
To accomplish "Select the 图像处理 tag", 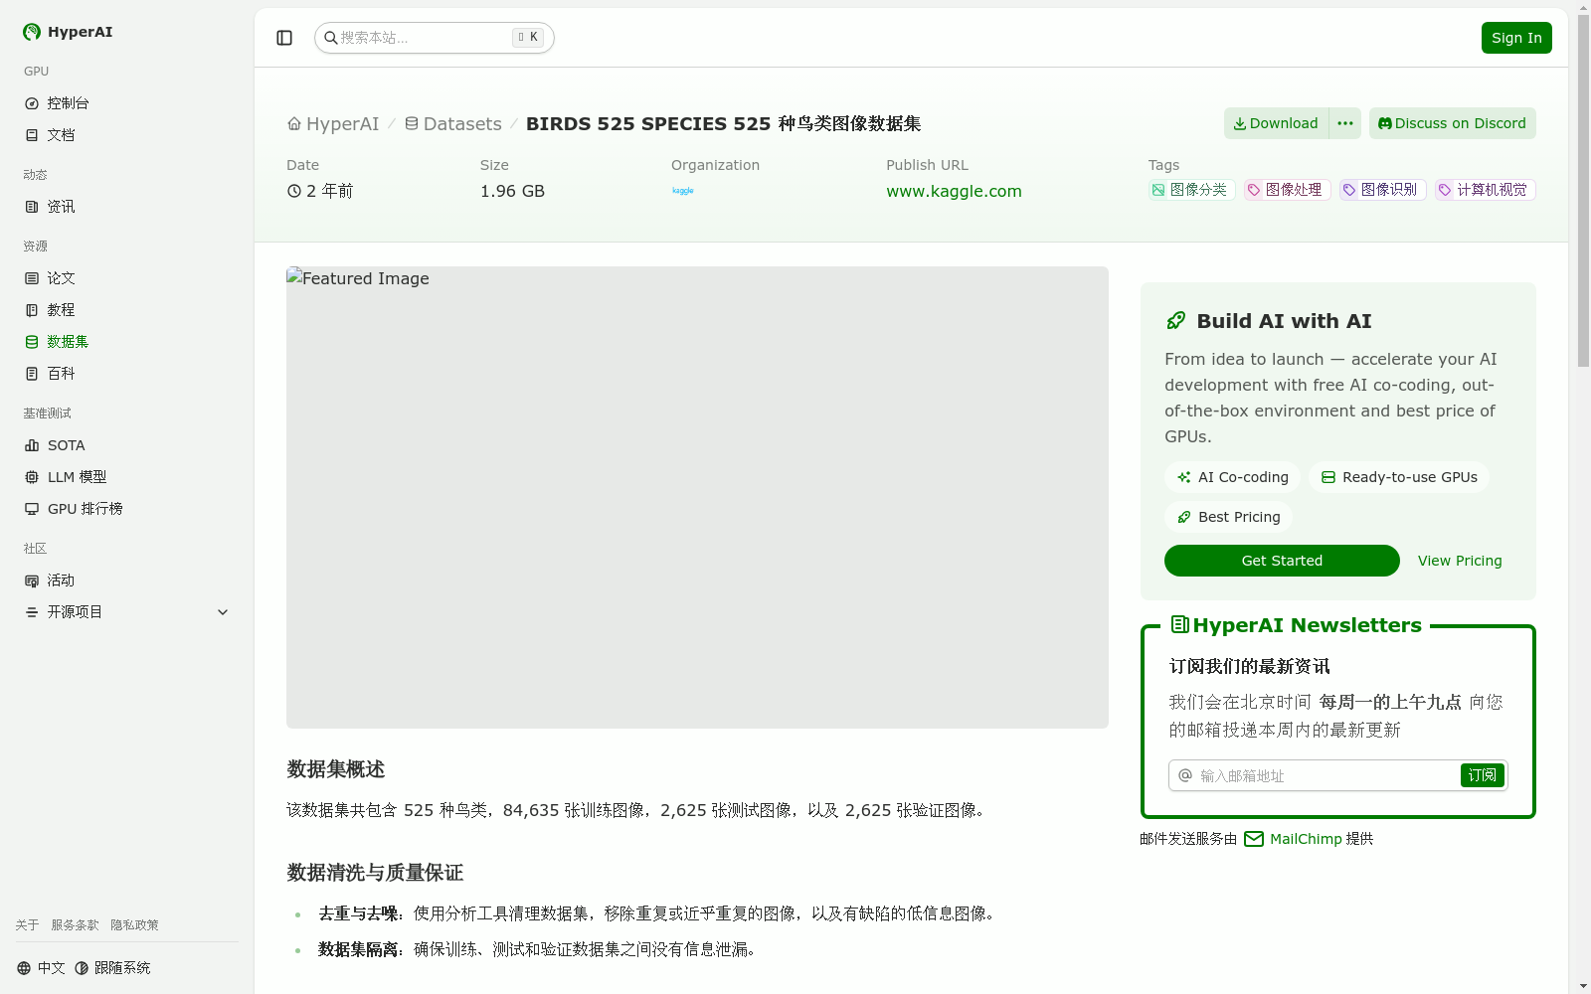I will coord(1286,190).
